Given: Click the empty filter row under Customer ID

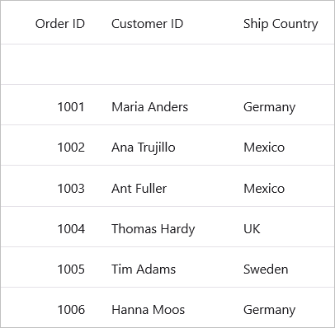Looking at the screenshot, I should 164,64.
